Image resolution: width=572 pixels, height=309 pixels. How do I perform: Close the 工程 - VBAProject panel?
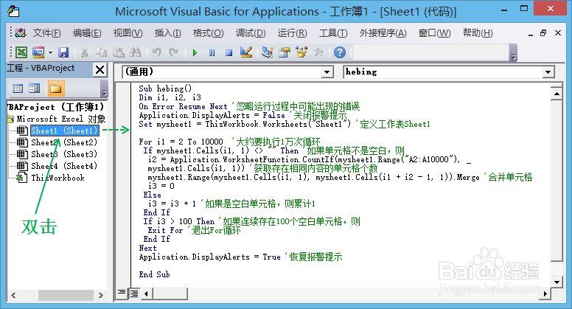point(100,69)
